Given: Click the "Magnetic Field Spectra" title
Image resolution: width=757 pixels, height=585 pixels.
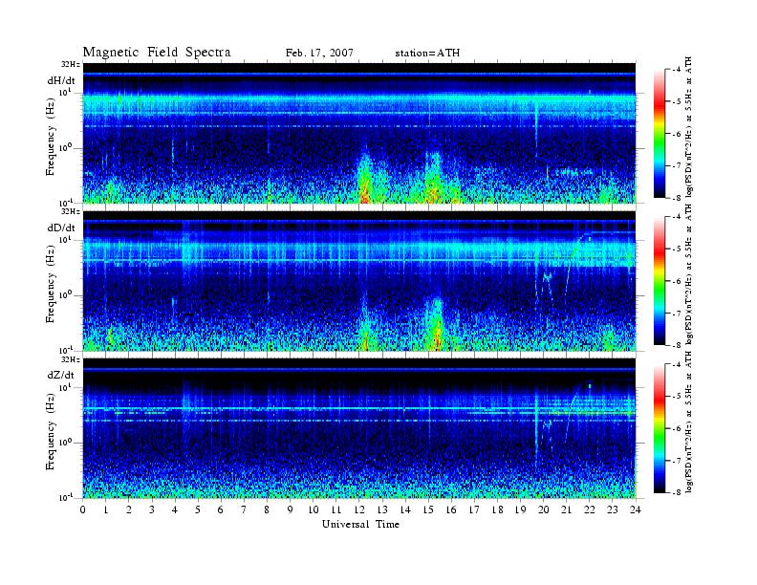Looking at the screenshot, I should [x=157, y=53].
